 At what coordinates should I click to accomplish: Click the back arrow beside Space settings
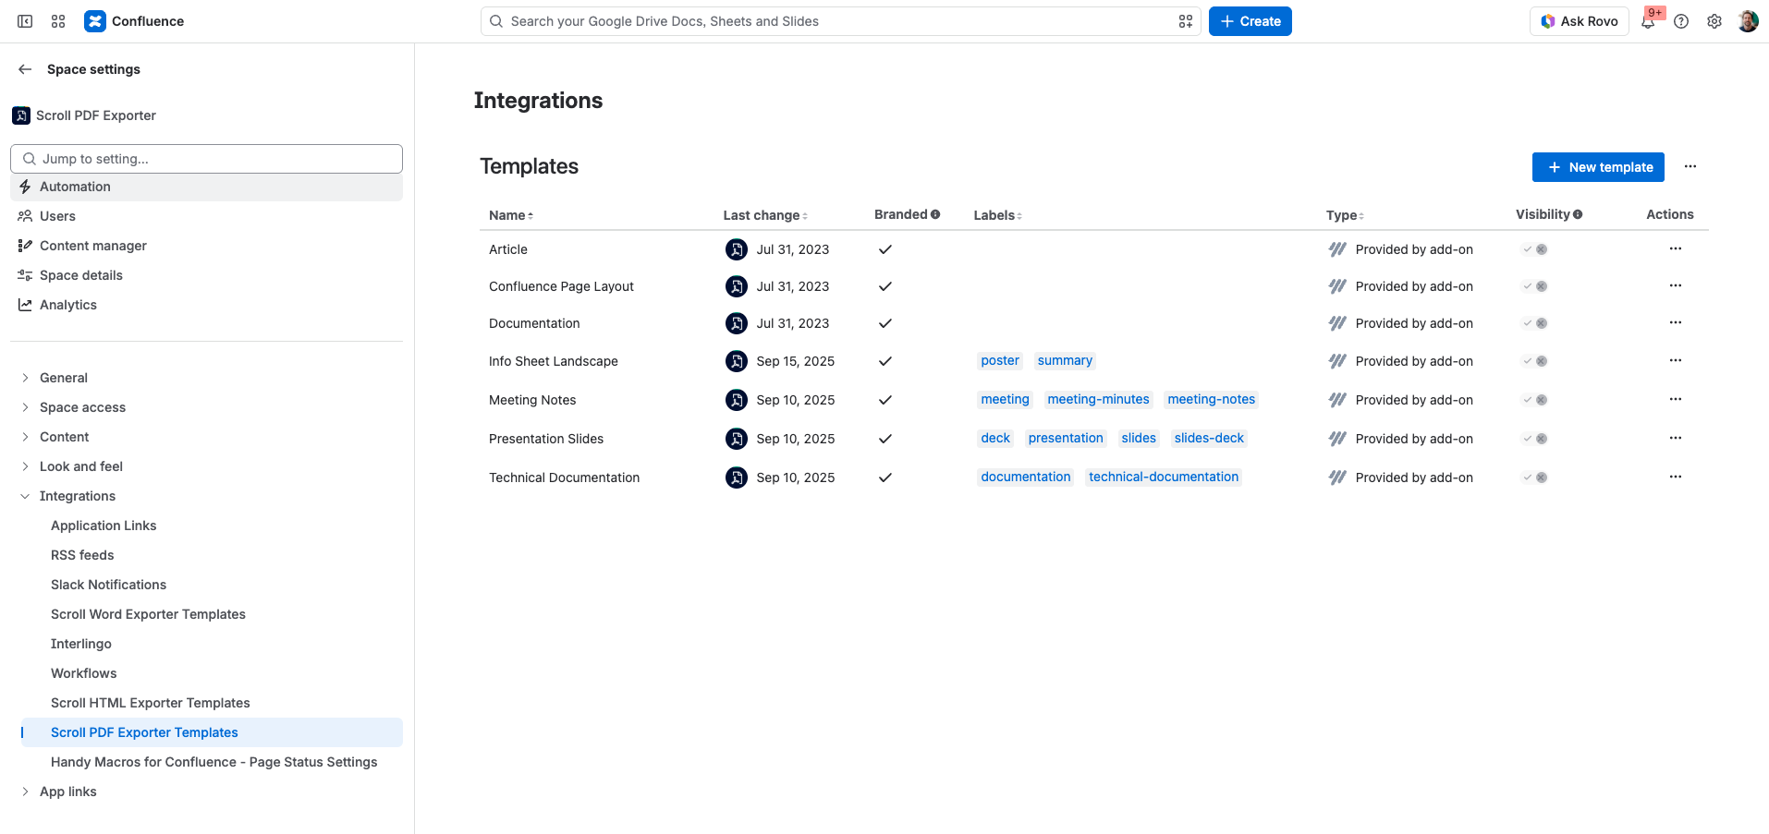pos(25,69)
